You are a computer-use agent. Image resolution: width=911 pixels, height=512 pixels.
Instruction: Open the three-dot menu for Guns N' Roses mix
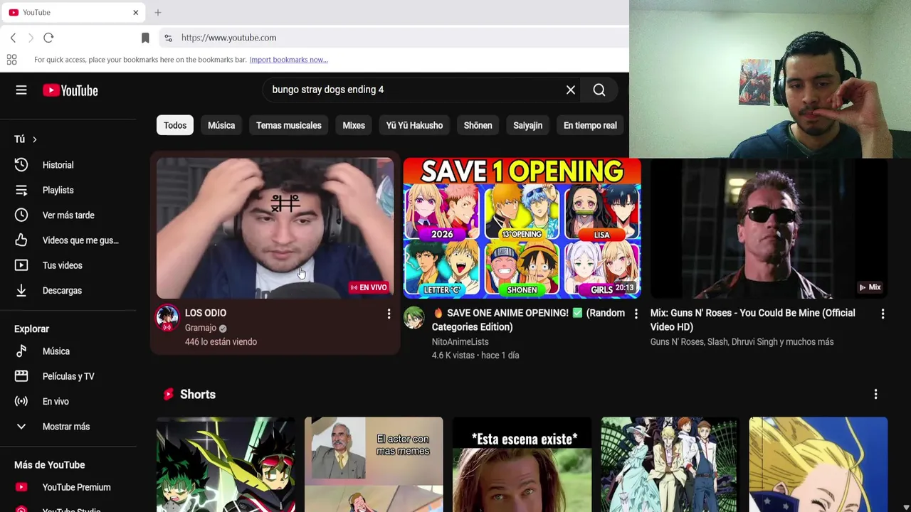point(883,314)
